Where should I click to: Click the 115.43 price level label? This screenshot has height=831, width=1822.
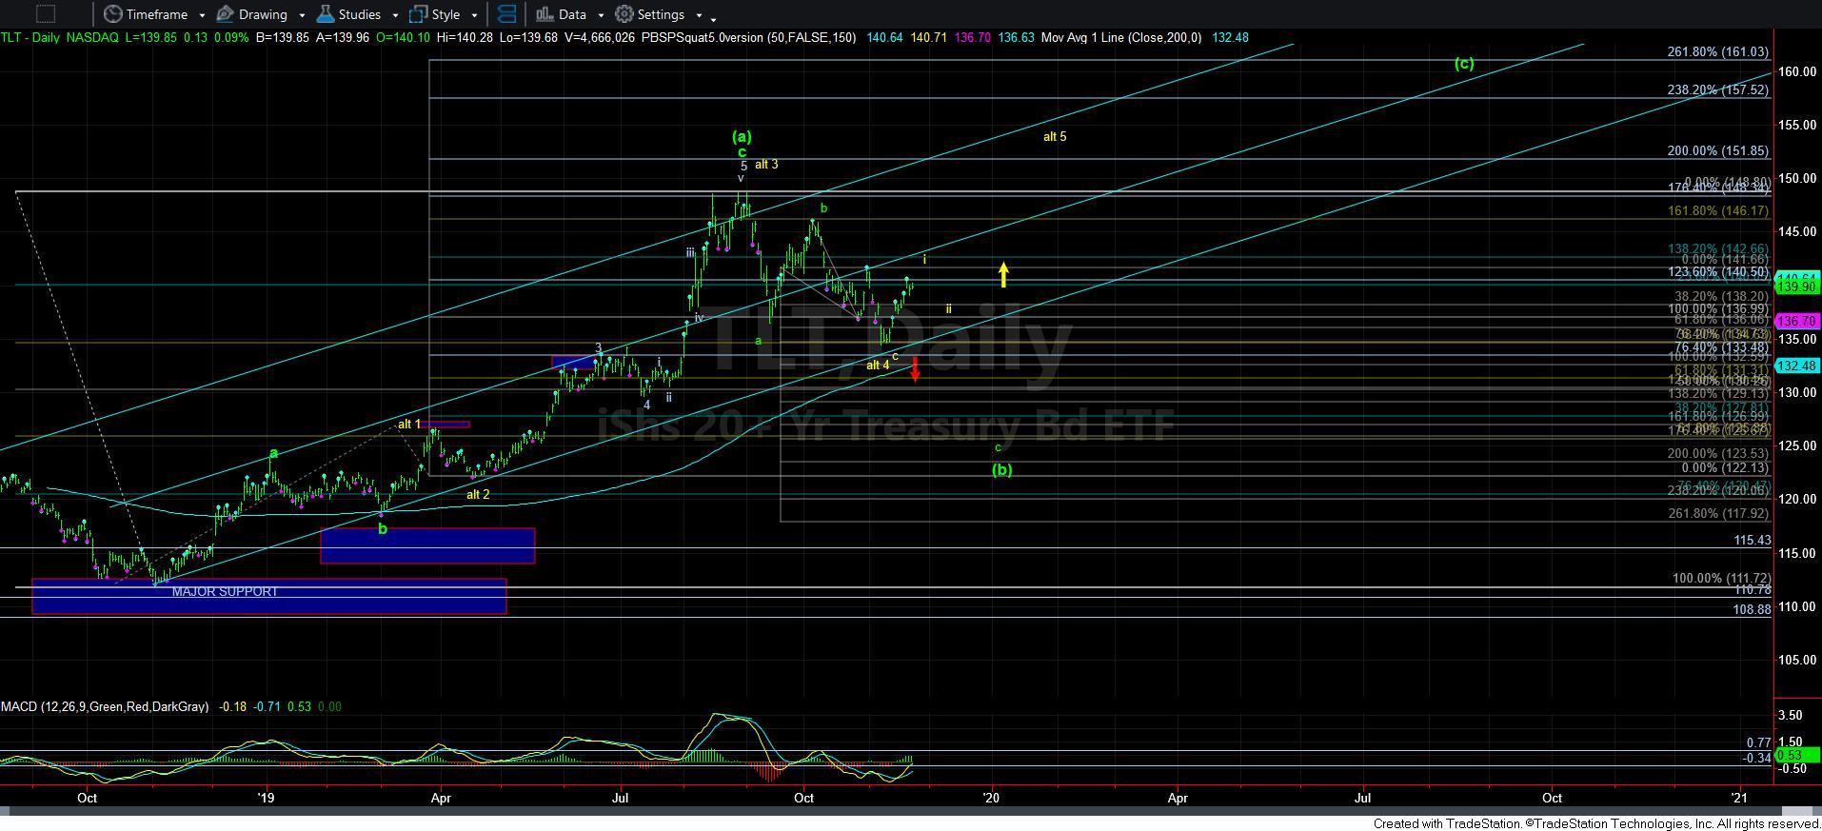(1753, 540)
